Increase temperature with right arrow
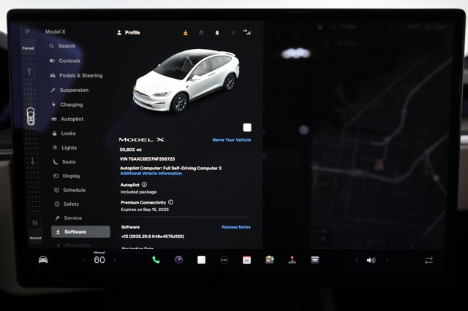 tap(115, 260)
